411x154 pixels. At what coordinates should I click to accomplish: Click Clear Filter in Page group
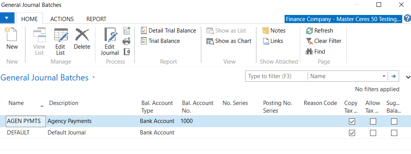[324, 41]
